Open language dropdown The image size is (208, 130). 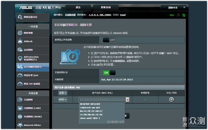[x=174, y=7]
